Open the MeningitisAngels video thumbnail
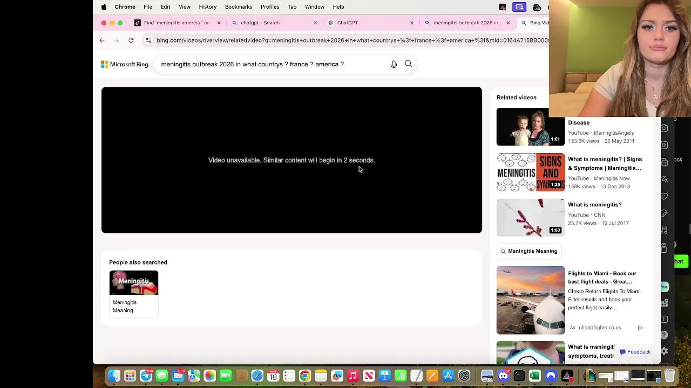The width and height of the screenshot is (691, 388). 530,127
